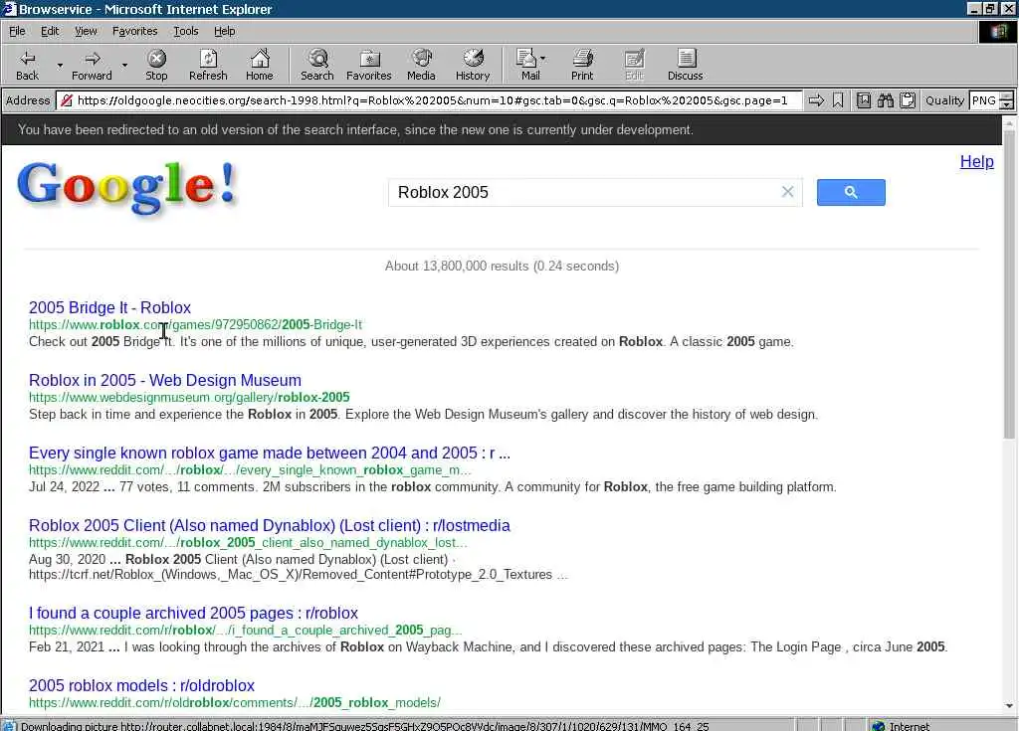The width and height of the screenshot is (1019, 731).
Task: Open the Search toolbar pane
Action: (317, 65)
